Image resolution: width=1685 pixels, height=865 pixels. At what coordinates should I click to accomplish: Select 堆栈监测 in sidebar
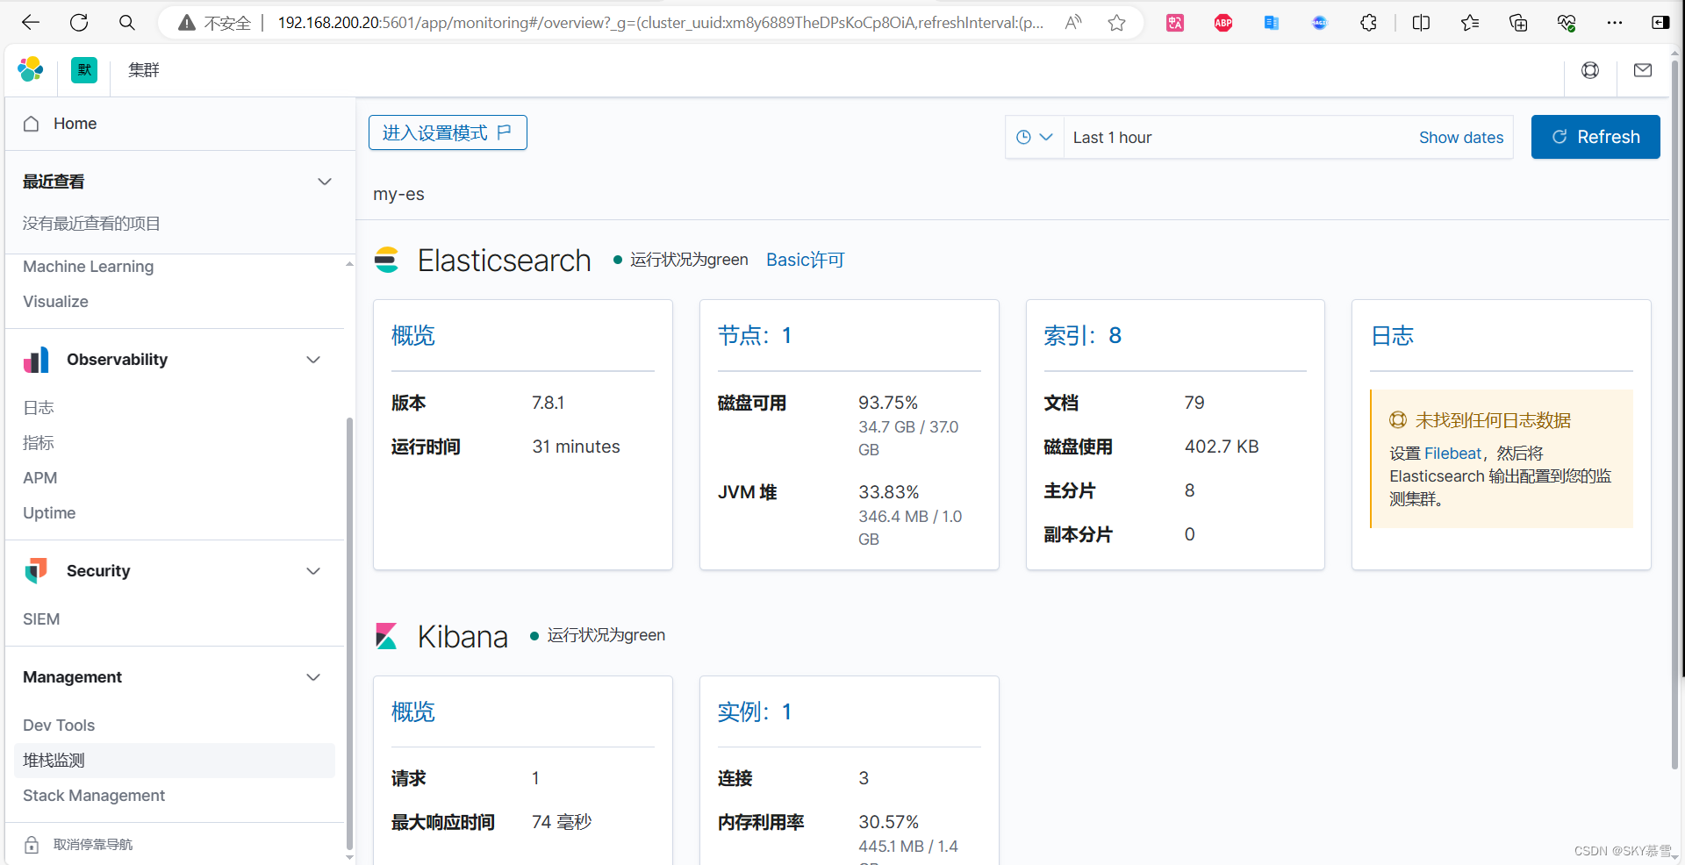click(x=175, y=761)
